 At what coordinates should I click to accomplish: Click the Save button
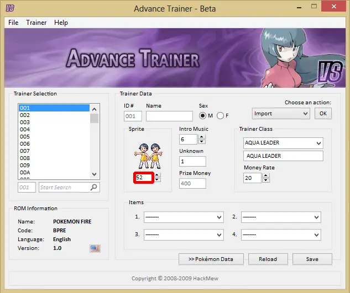point(312,259)
